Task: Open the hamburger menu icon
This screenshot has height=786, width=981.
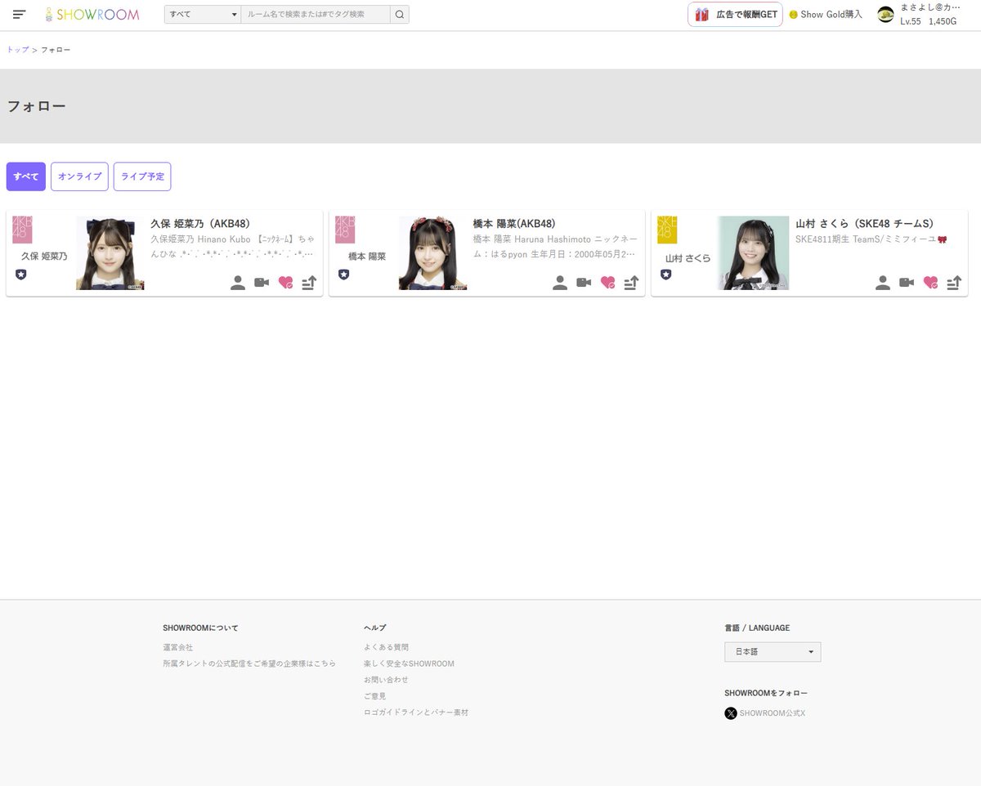Action: (x=19, y=15)
